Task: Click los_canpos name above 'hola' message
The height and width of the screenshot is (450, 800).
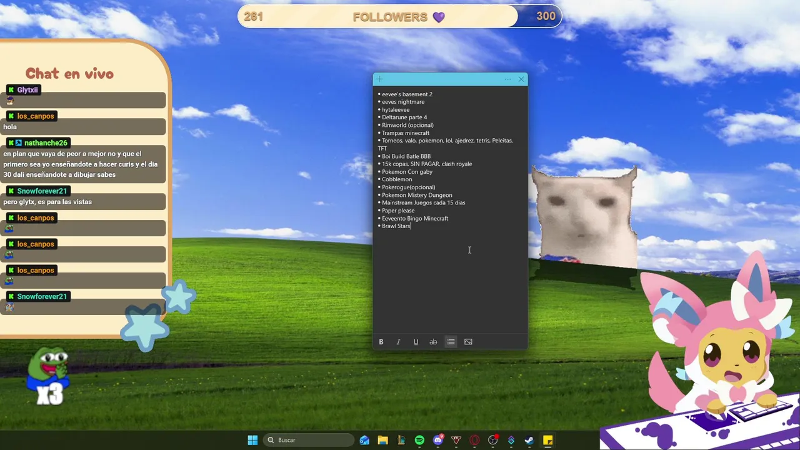Action: [x=36, y=116]
